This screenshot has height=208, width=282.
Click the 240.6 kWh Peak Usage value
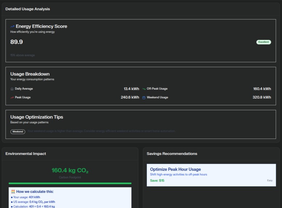(x=130, y=97)
